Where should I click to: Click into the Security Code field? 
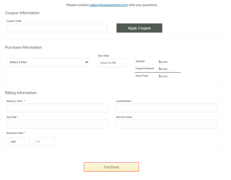coord(167,124)
